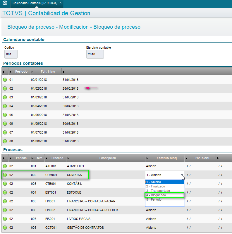
Task: Click Abierto status in LIVROS FISCAIS row
Action: click(x=151, y=219)
